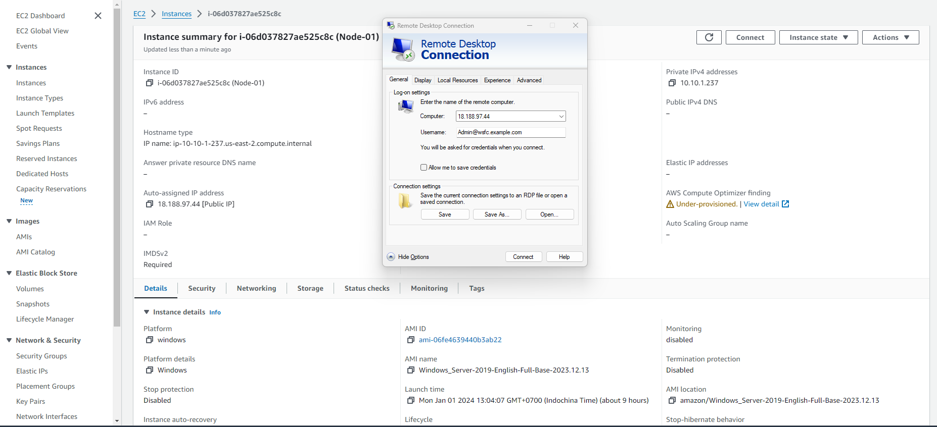Screen dimensions: 937x427
Task: Click Connect in Remote Desktop dialog
Action: click(524, 257)
